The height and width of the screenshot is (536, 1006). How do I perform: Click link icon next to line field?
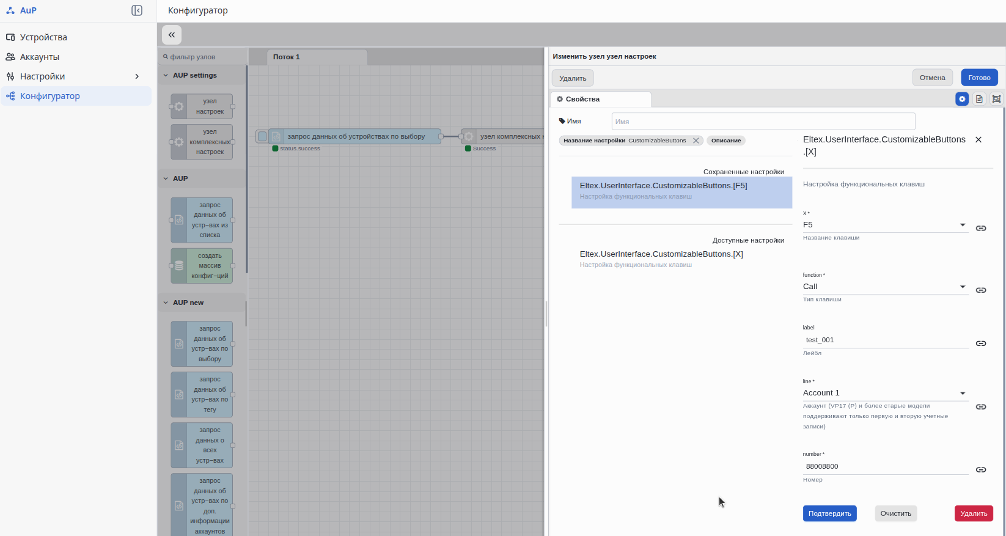tap(981, 406)
